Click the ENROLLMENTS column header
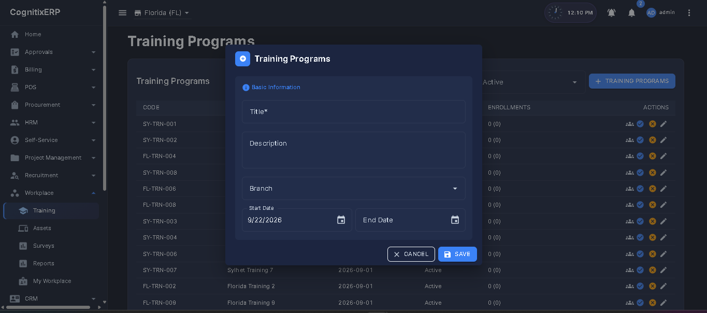This screenshot has height=313, width=707. (509, 107)
